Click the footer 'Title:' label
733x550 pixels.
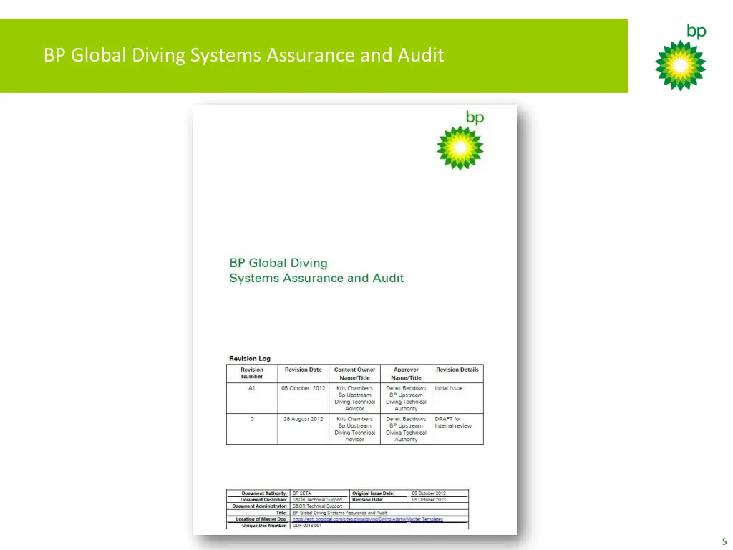click(x=281, y=513)
